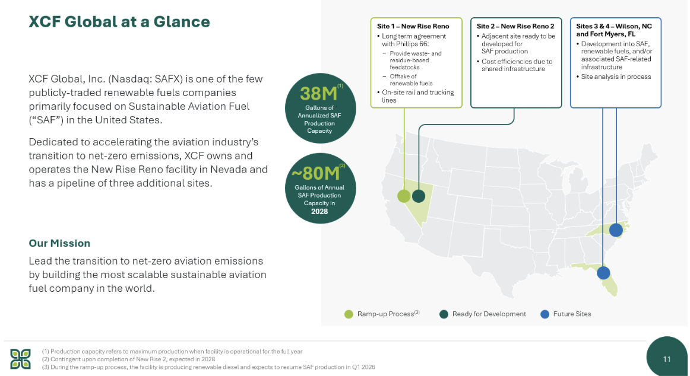690x376 pixels.
Task: Click footnote 1 about production capacity
Action: 172,351
